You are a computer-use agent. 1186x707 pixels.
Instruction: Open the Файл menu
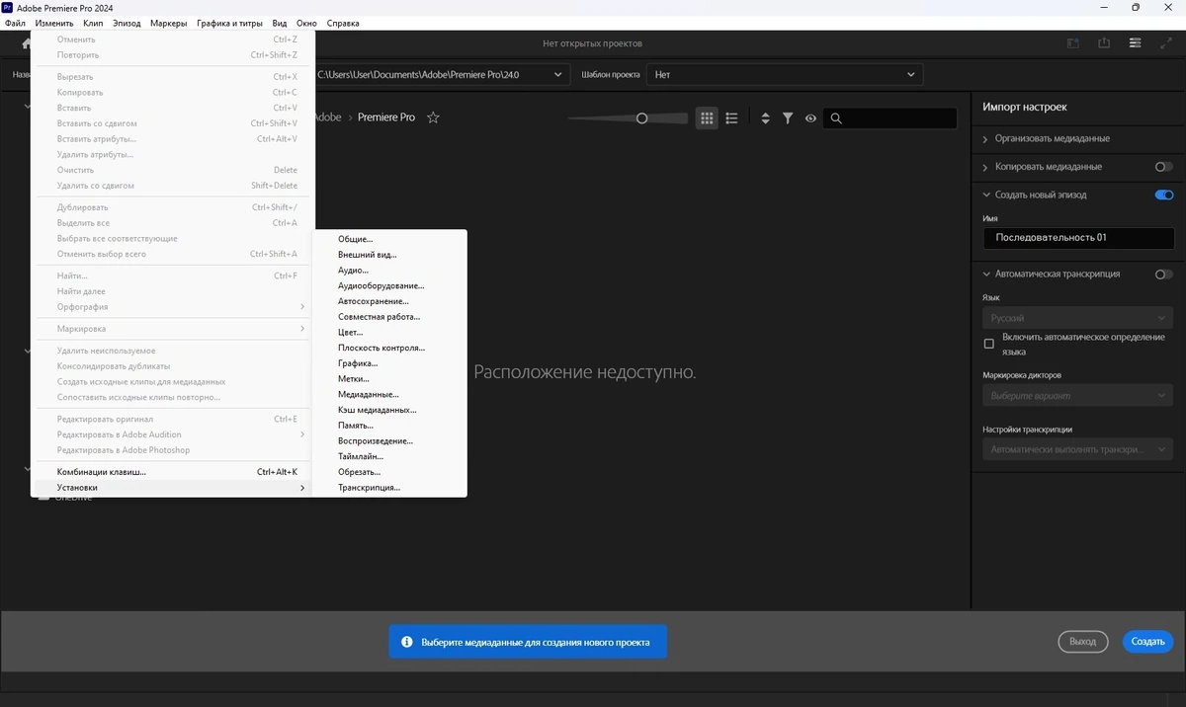15,23
